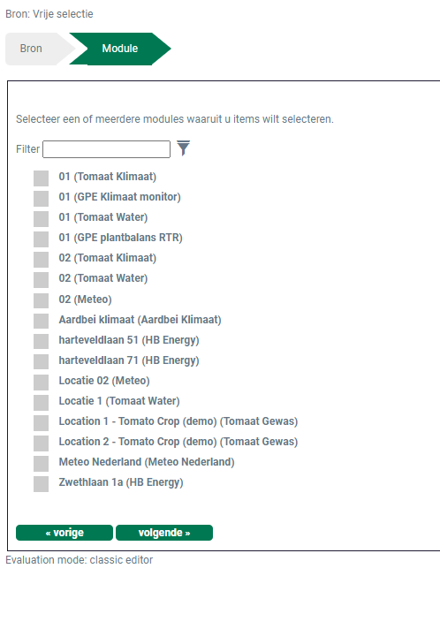The width and height of the screenshot is (440, 629).
Task: Click the volgende » button
Action: click(164, 533)
